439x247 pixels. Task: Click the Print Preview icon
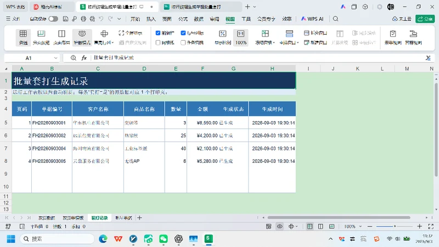[x=92, y=19]
